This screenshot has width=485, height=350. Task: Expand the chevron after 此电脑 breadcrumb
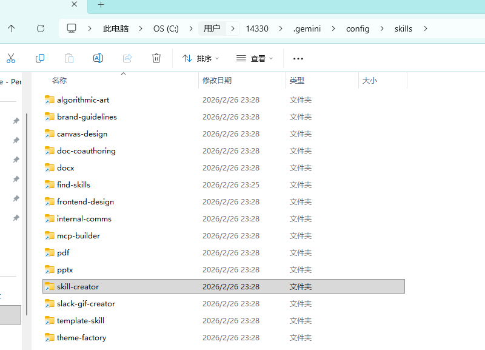click(141, 29)
